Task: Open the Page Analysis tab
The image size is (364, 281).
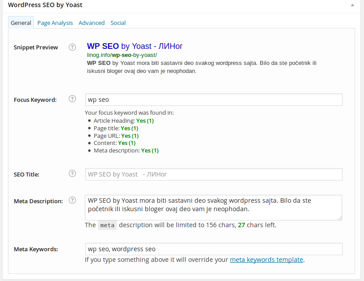Action: pos(55,23)
